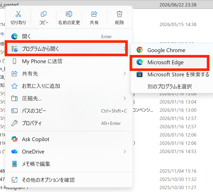Click the date 2025/11/04 15:16
The image size is (213, 192).
coord(178,171)
